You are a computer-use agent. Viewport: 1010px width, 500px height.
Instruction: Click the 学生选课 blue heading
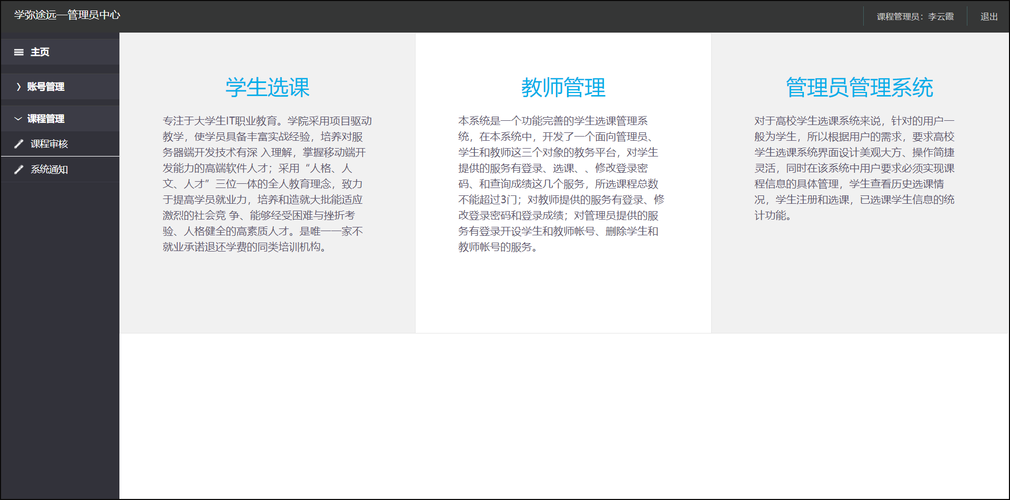coord(267,88)
